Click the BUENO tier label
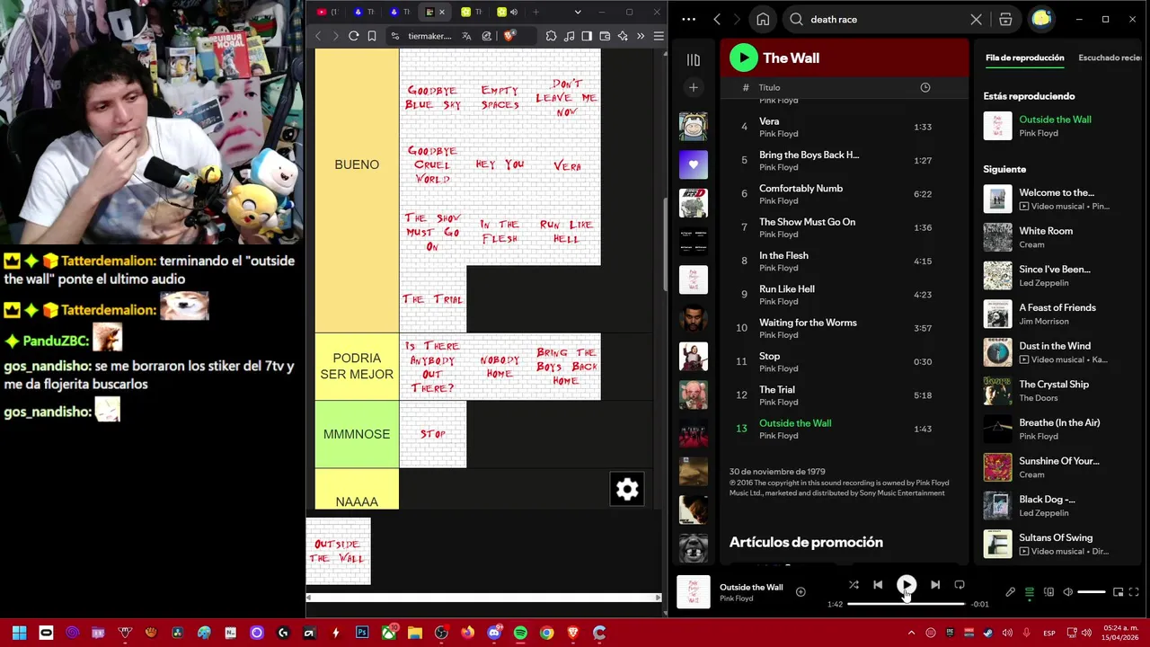The width and height of the screenshot is (1150, 647). 357,164
